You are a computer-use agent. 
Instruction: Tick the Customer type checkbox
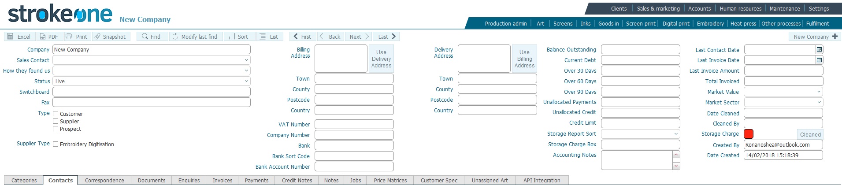pyautogui.click(x=56, y=114)
